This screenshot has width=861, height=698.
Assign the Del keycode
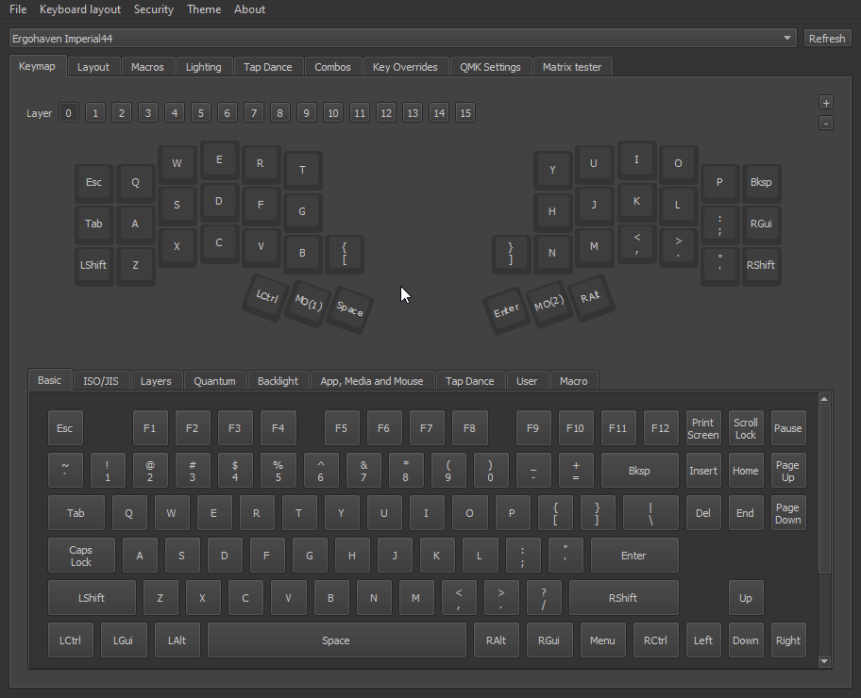pyautogui.click(x=702, y=513)
